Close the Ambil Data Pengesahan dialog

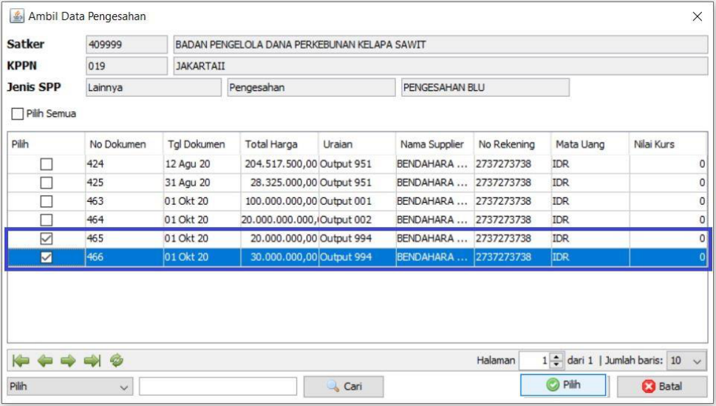(697, 16)
